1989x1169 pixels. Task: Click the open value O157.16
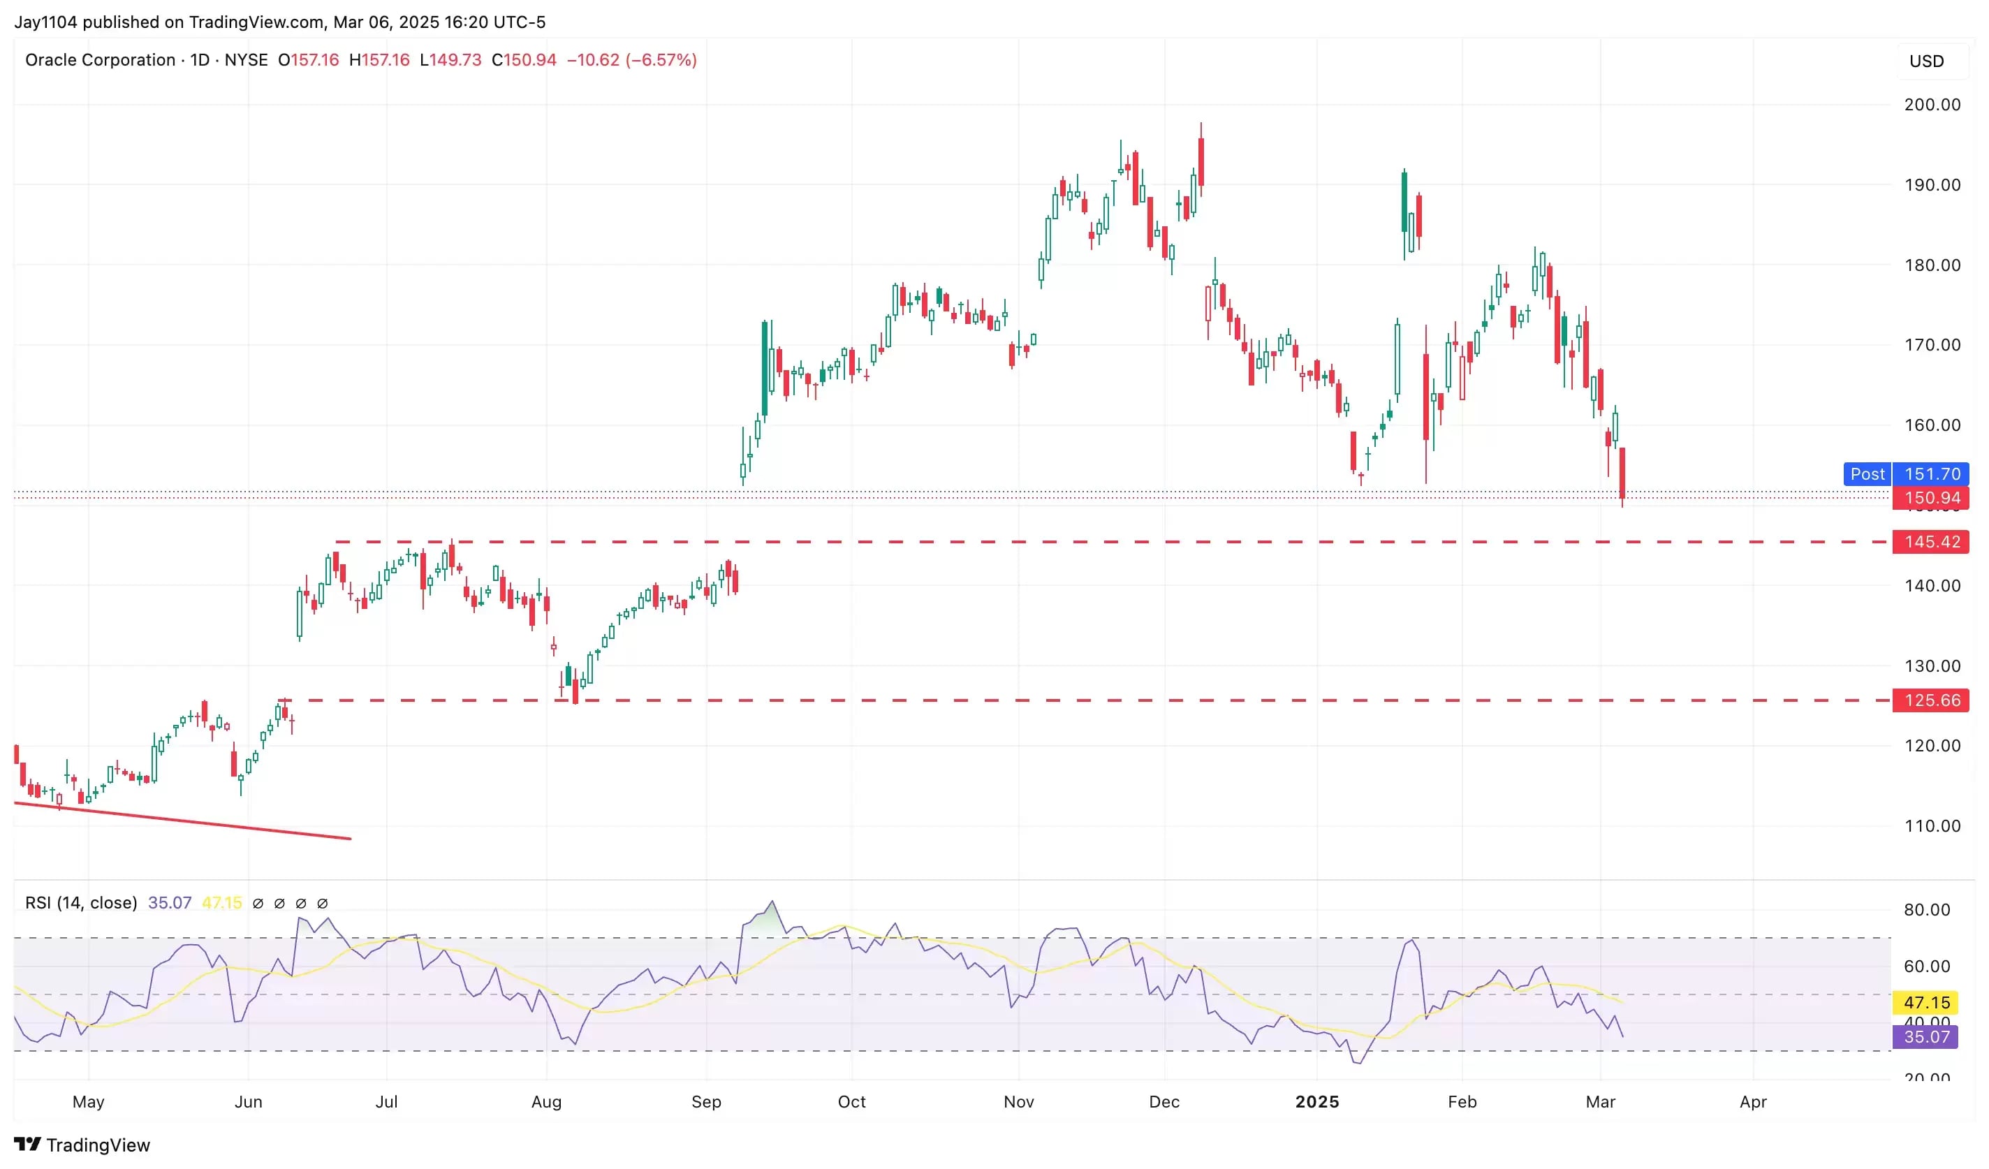pyautogui.click(x=308, y=60)
